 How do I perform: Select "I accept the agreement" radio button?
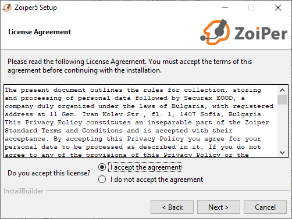click(102, 167)
